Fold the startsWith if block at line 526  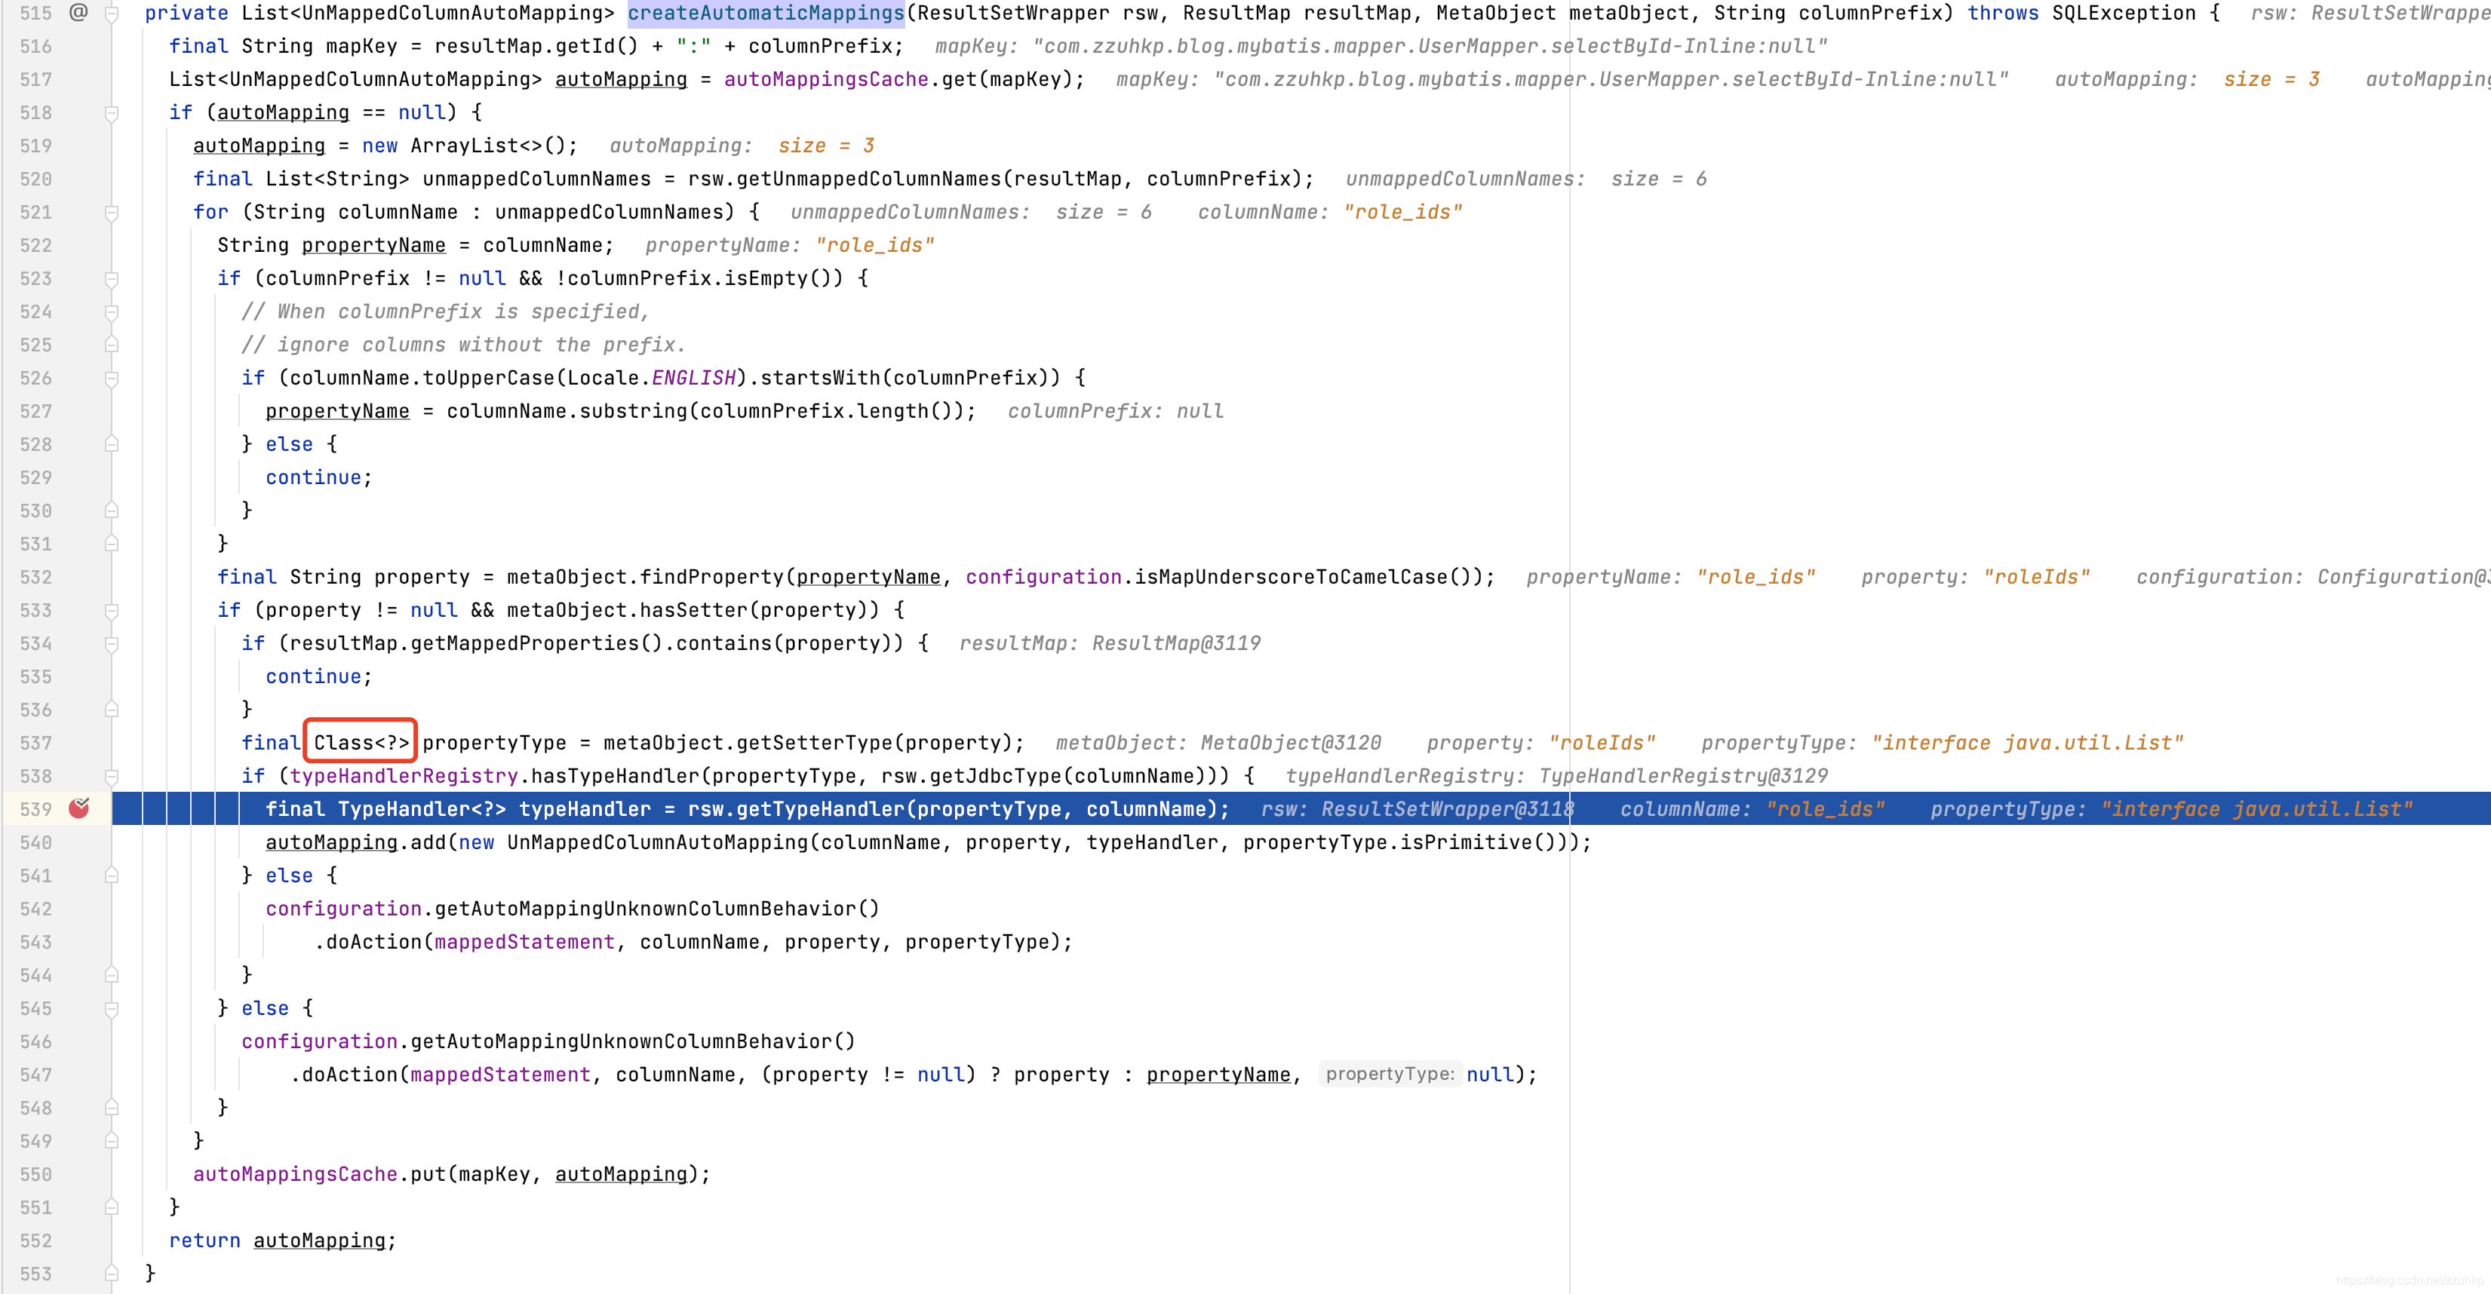click(111, 379)
